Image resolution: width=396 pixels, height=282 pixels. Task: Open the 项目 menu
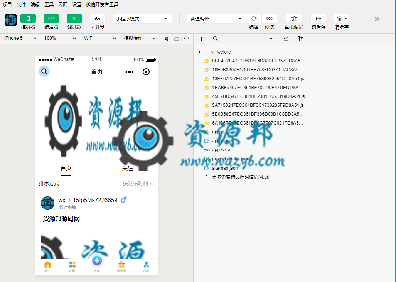(7, 4)
